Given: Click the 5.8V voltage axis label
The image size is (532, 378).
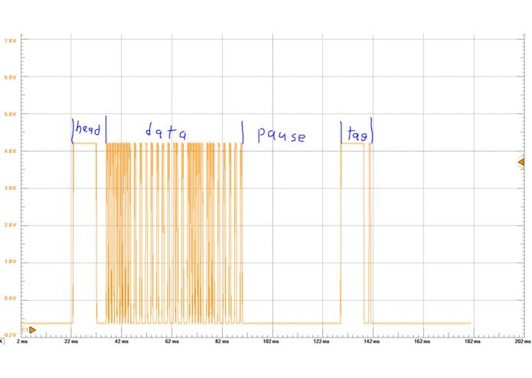Looking at the screenshot, I should coord(10,114).
